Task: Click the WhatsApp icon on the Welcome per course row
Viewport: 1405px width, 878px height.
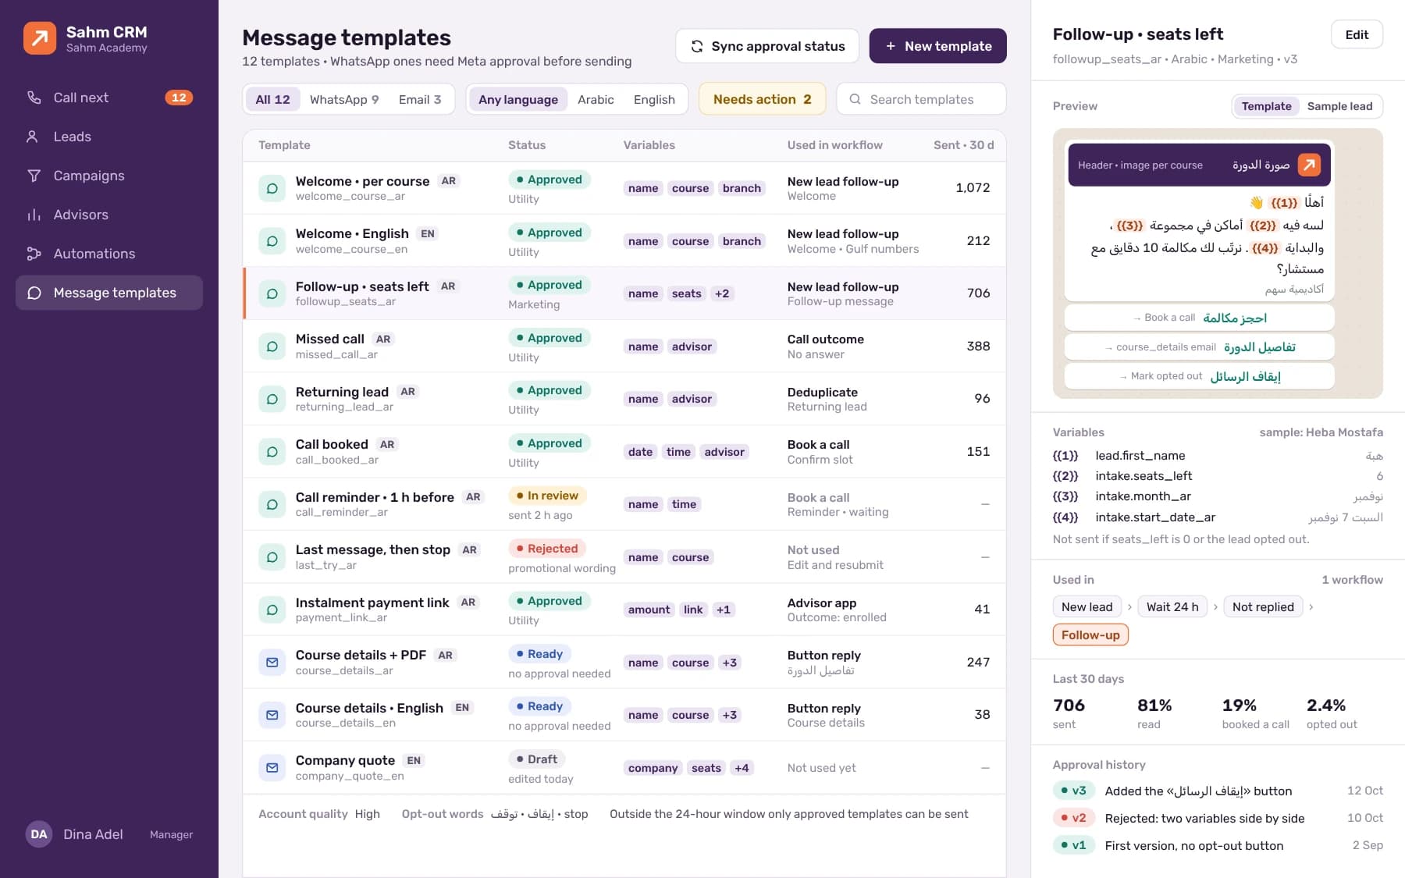Action: coord(272,188)
